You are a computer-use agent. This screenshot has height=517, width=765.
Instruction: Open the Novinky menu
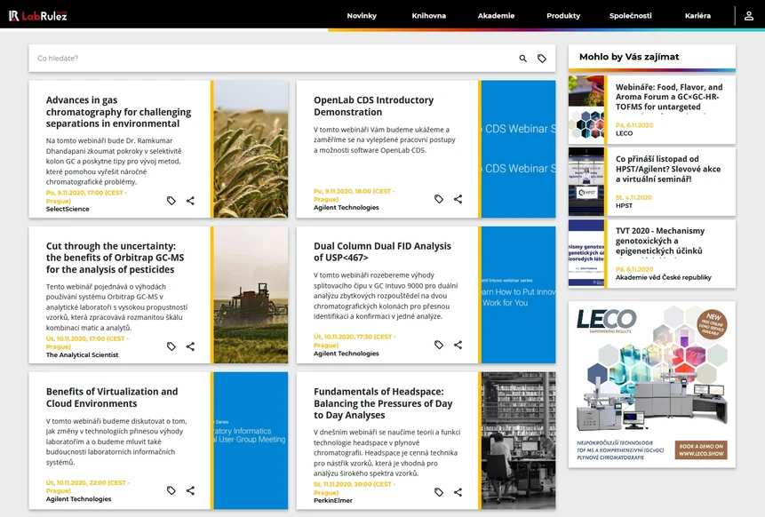tap(362, 15)
